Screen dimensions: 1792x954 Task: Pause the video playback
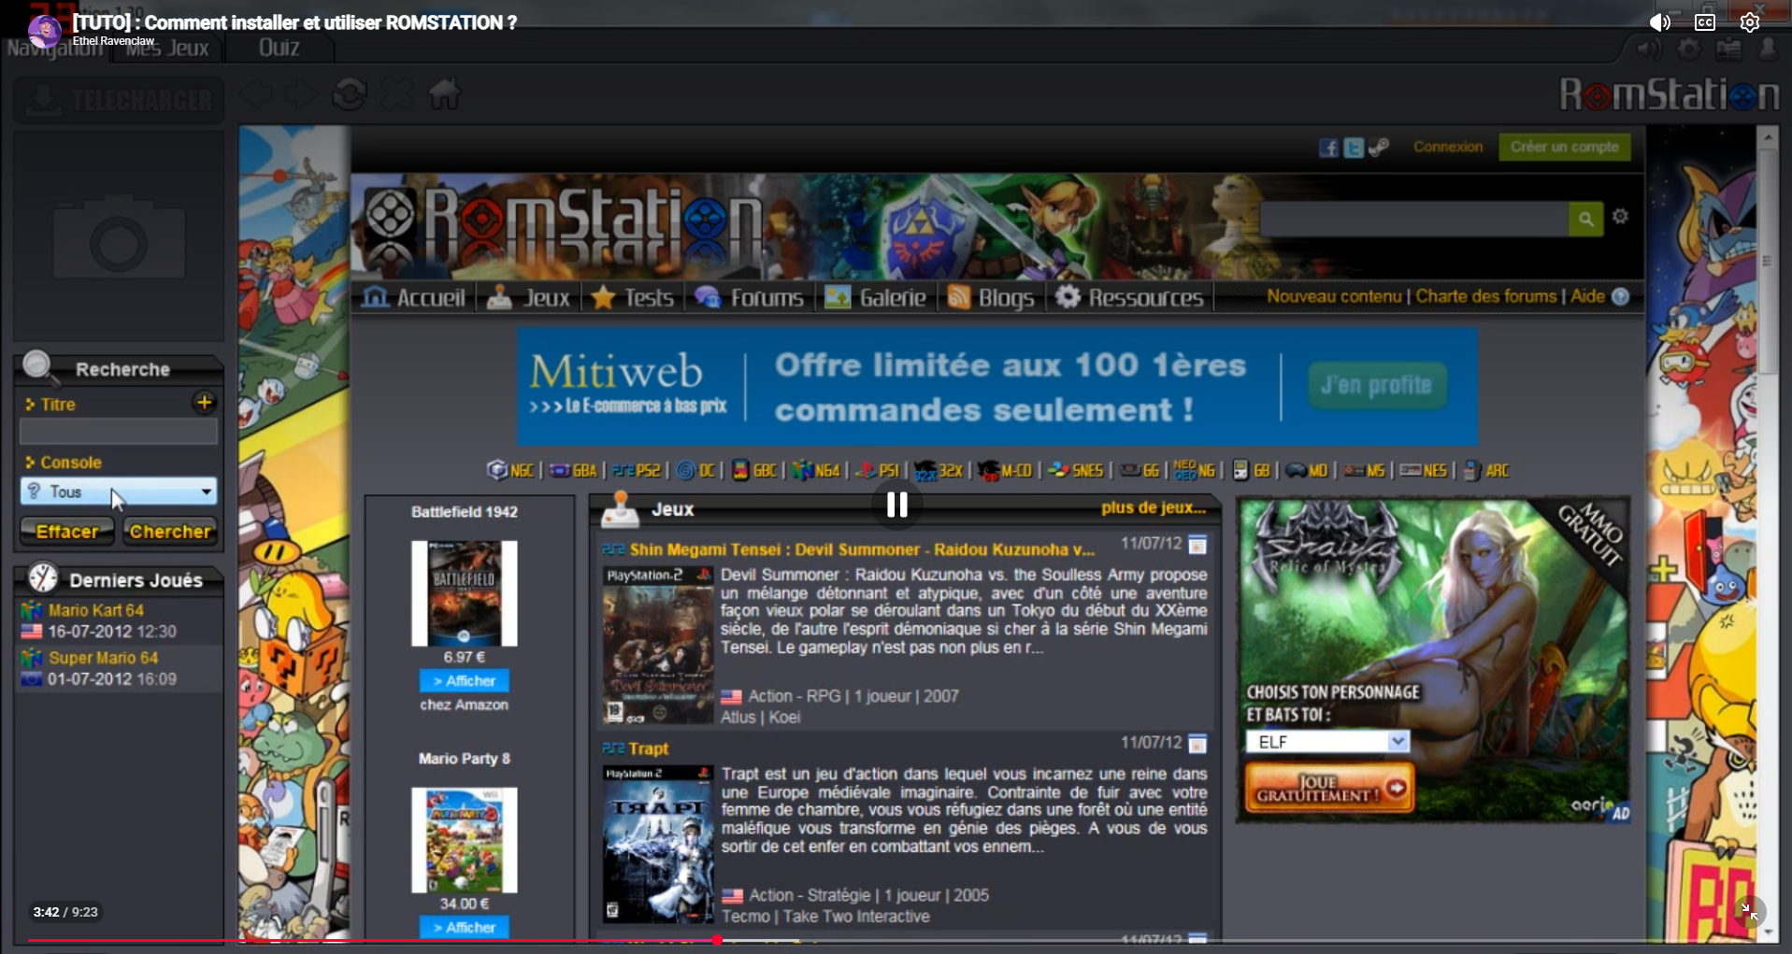[896, 505]
